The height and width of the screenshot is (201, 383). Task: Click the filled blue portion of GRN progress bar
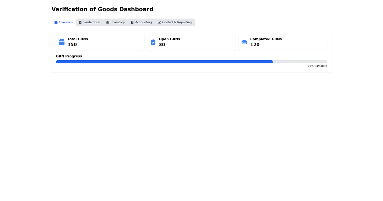click(x=164, y=62)
